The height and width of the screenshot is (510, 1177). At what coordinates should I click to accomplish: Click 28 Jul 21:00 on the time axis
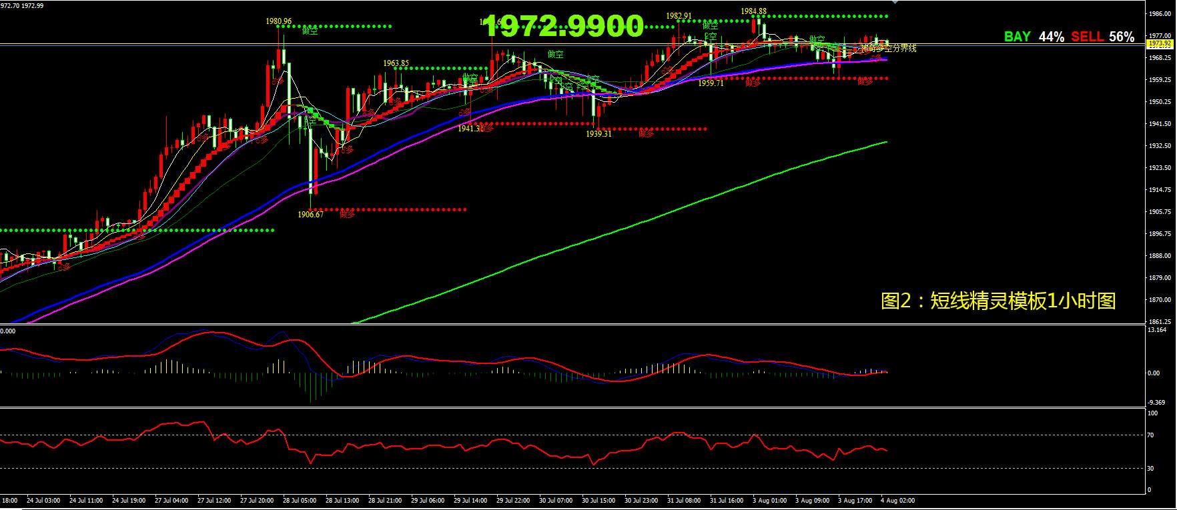click(x=385, y=500)
